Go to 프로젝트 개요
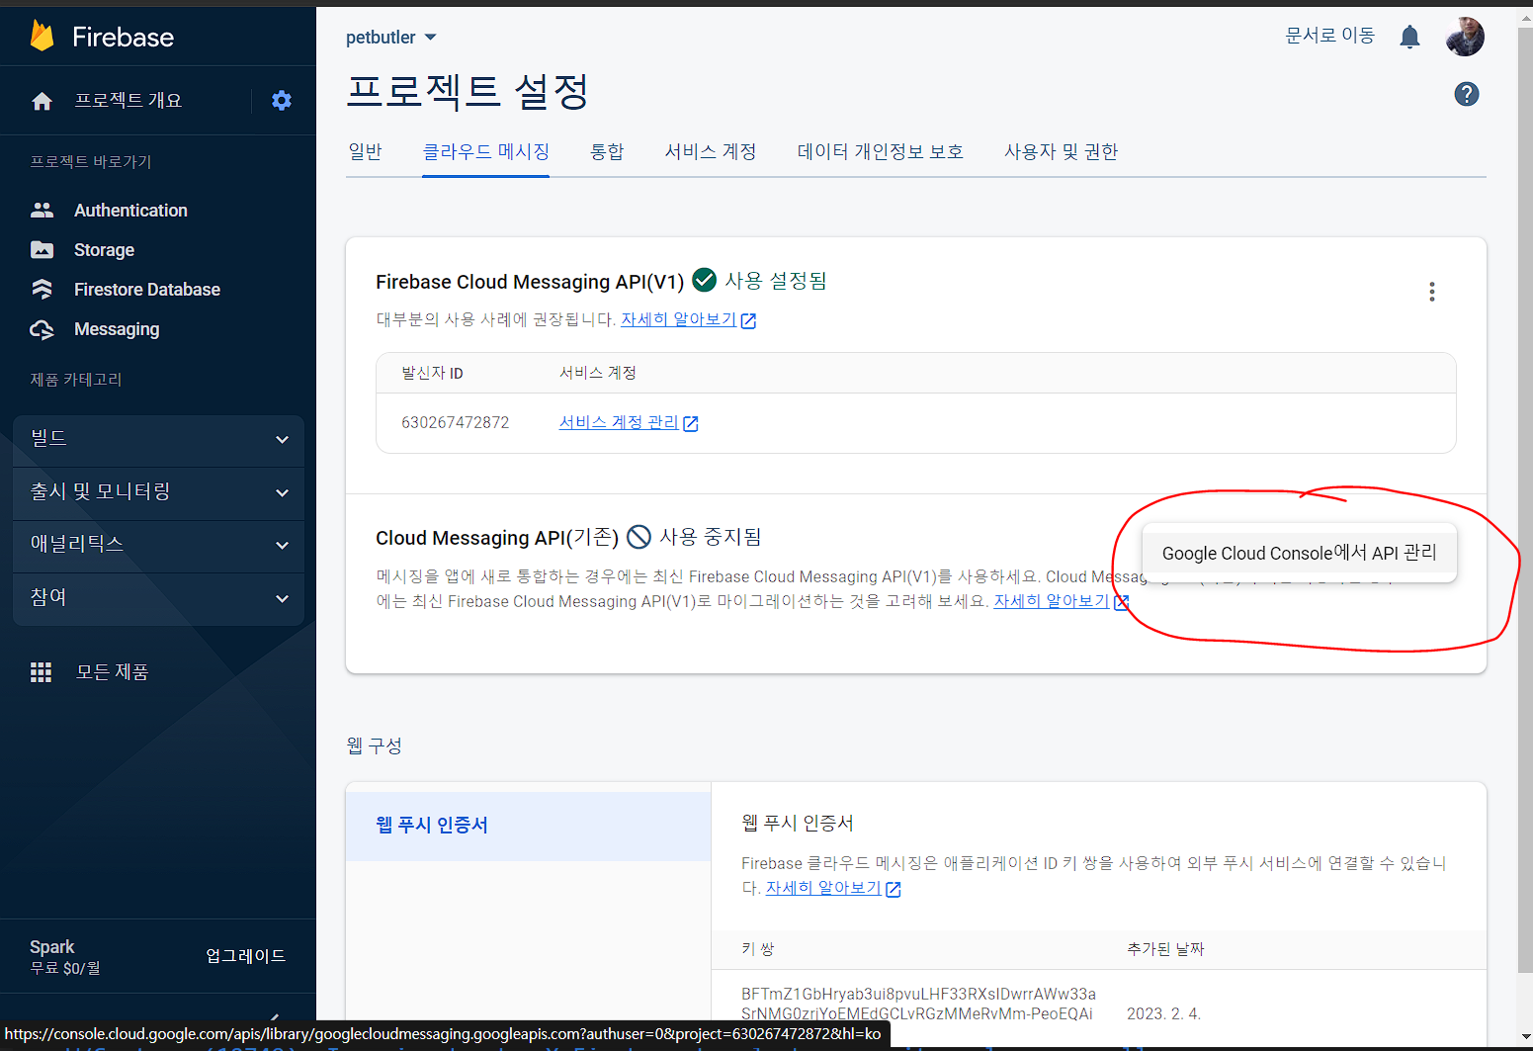Screen dimensions: 1533x1051 [128, 101]
